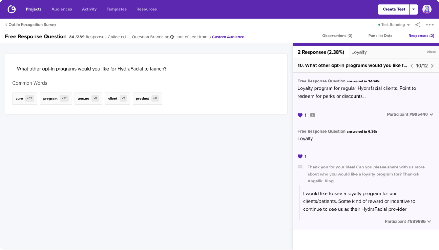Click the HydraFacial opt-in question text
Viewport: 439px width, 250px height.
pyautogui.click(x=92, y=69)
